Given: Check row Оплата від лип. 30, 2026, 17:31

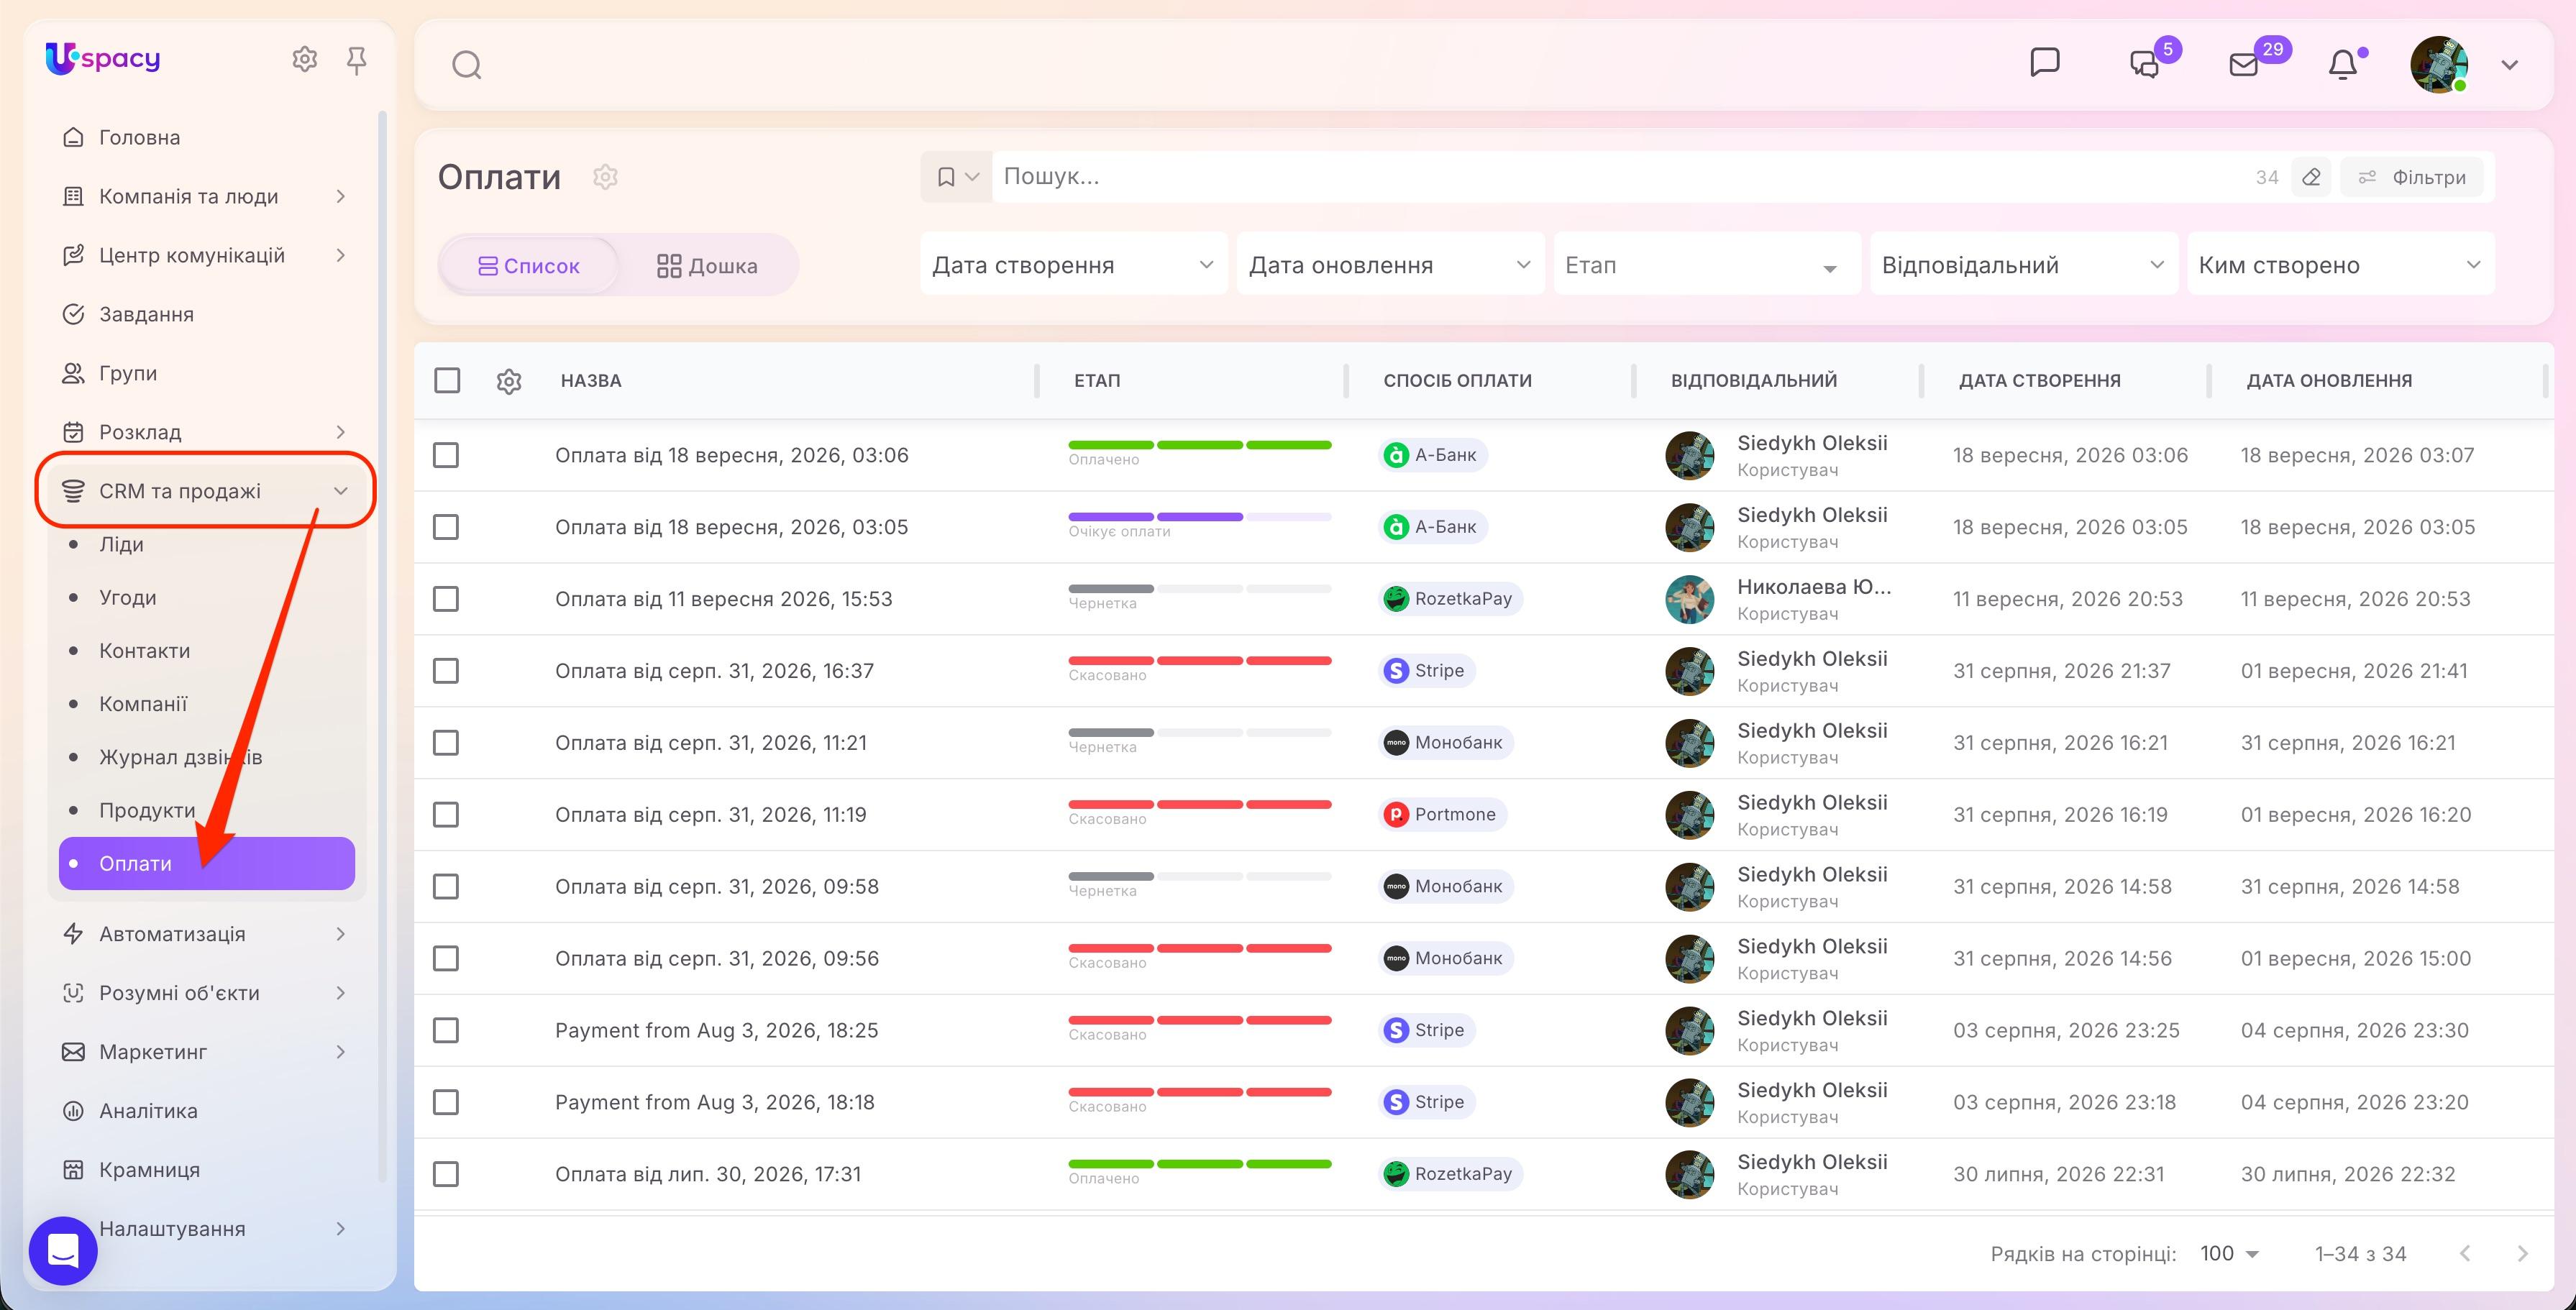Looking at the screenshot, I should (x=446, y=1174).
